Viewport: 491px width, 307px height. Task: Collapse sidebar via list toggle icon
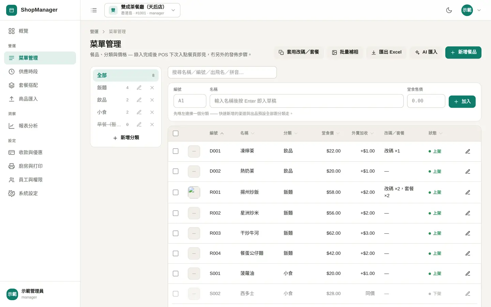[x=94, y=10]
